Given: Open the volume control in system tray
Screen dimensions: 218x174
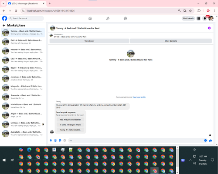Looking at the screenshot, I should pyautogui.click(x=194, y=164).
